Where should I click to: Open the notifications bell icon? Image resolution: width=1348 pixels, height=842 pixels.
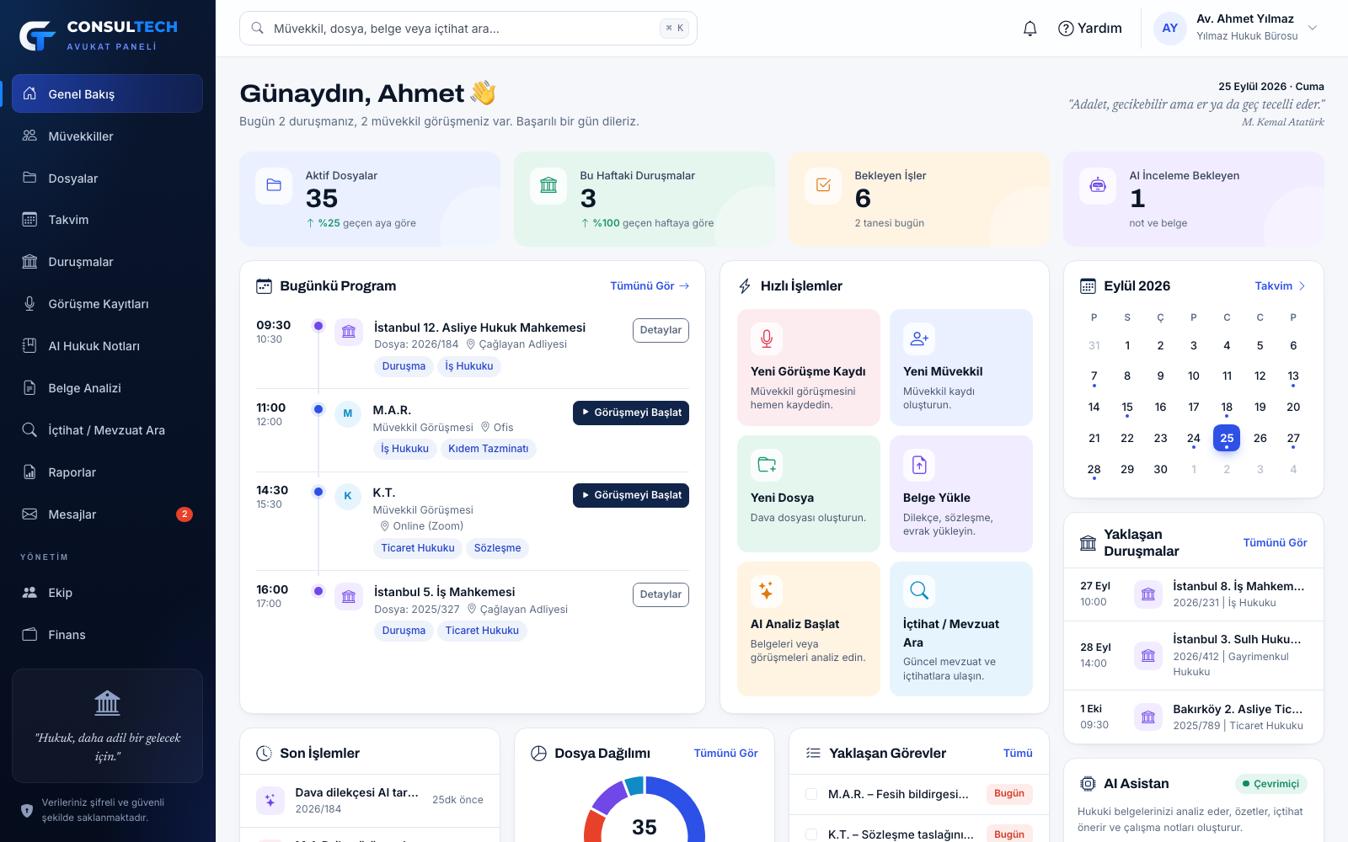pos(1030,29)
